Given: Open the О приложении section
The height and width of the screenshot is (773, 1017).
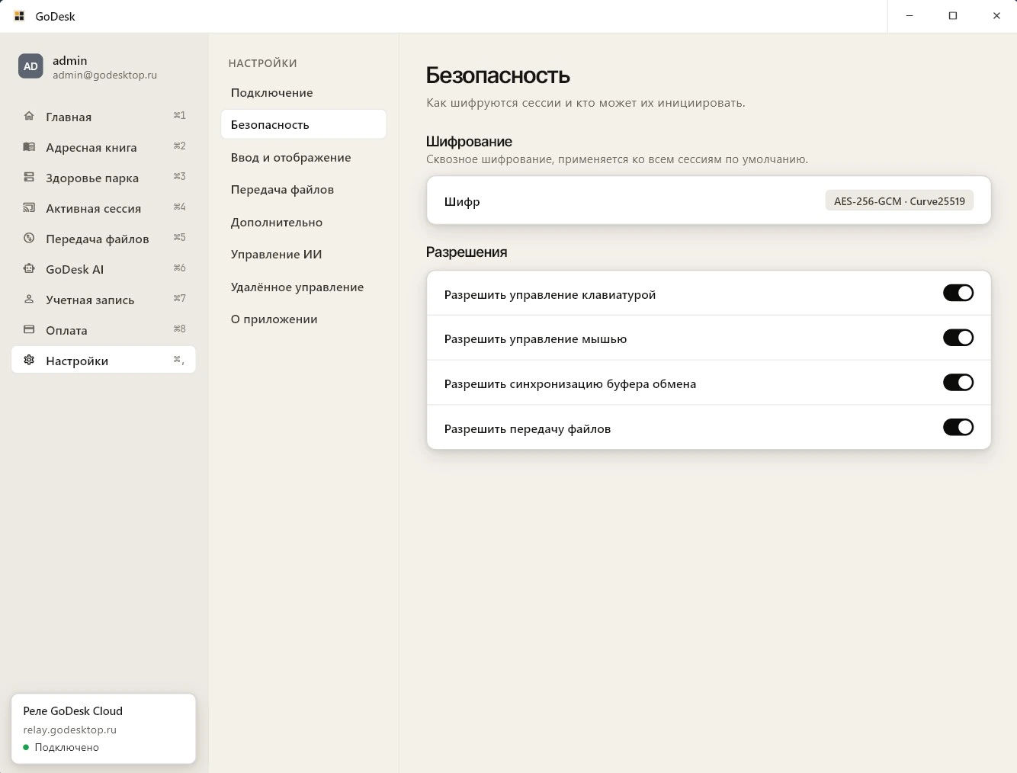Looking at the screenshot, I should coord(303,319).
